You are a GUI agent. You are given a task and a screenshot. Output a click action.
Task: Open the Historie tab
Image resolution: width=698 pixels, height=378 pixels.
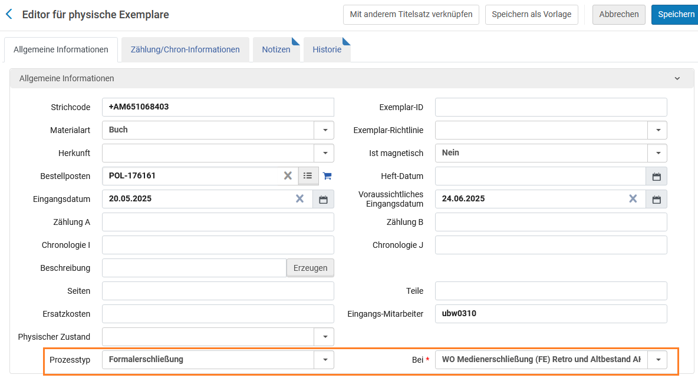click(x=327, y=49)
